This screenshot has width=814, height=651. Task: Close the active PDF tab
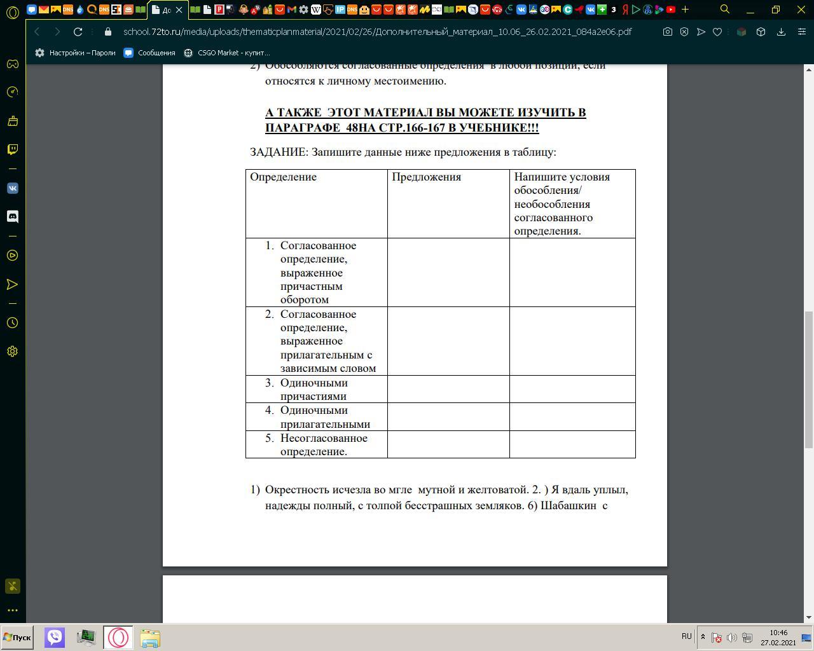tap(179, 10)
